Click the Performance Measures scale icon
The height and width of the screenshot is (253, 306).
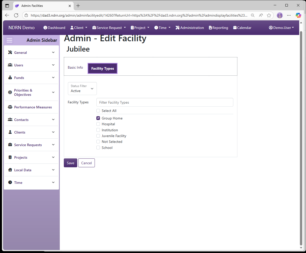[x=10, y=107]
